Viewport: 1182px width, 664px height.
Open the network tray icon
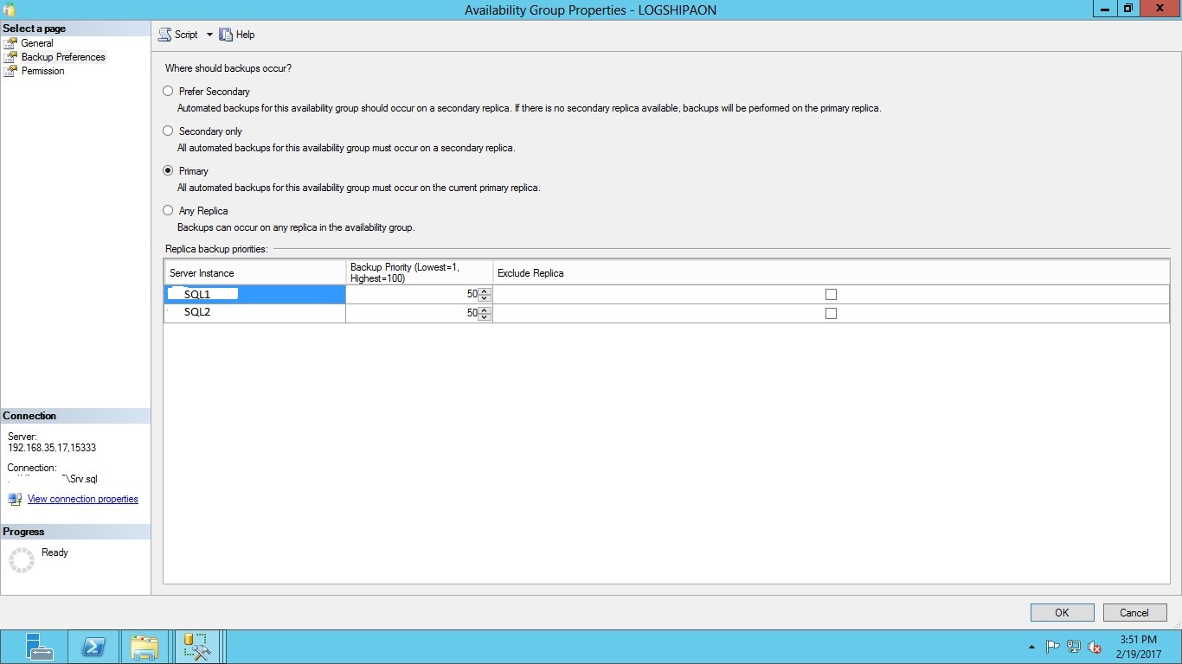point(1074,647)
